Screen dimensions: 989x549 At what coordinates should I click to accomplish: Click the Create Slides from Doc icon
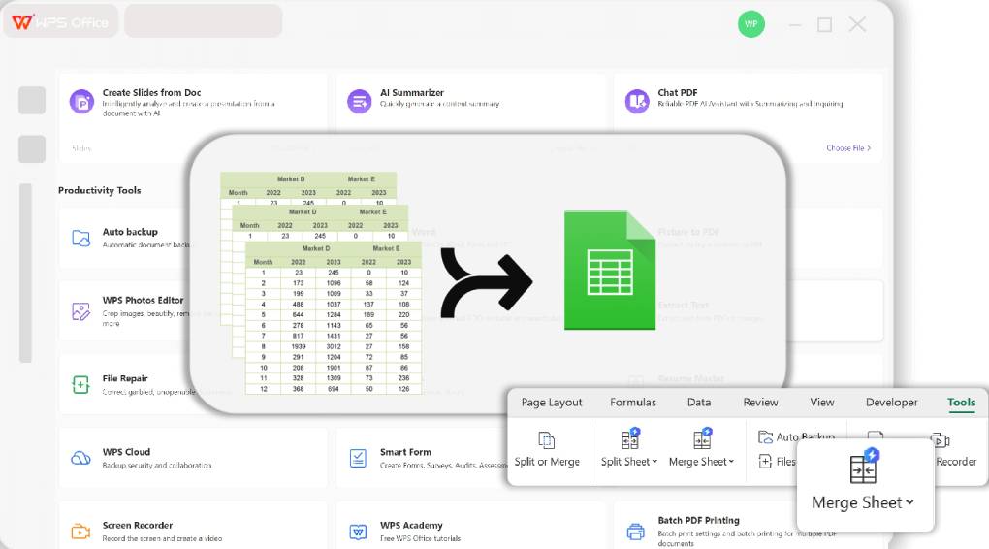(81, 100)
